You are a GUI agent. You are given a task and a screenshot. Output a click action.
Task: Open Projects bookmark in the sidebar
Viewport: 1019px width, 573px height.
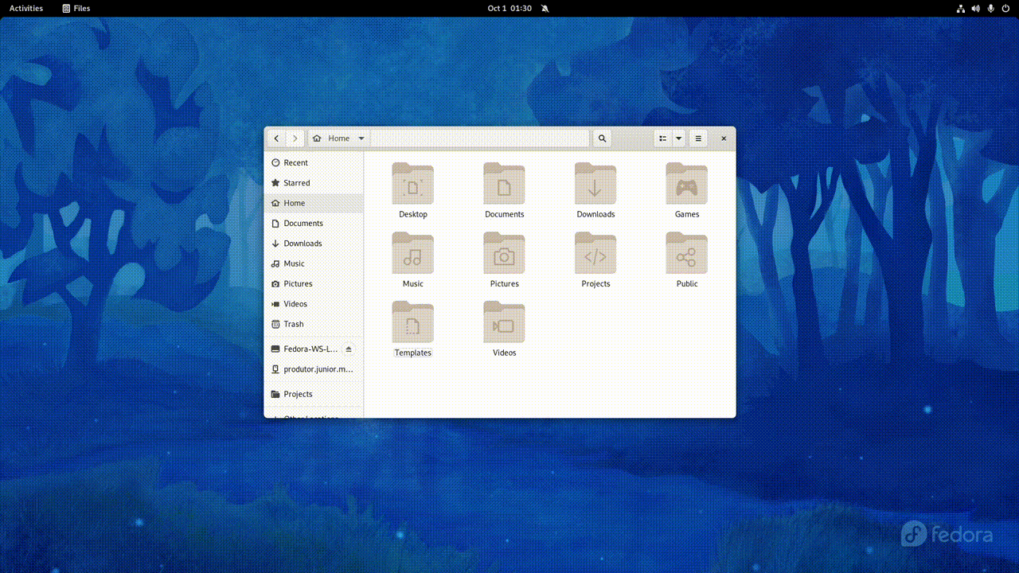pos(314,394)
